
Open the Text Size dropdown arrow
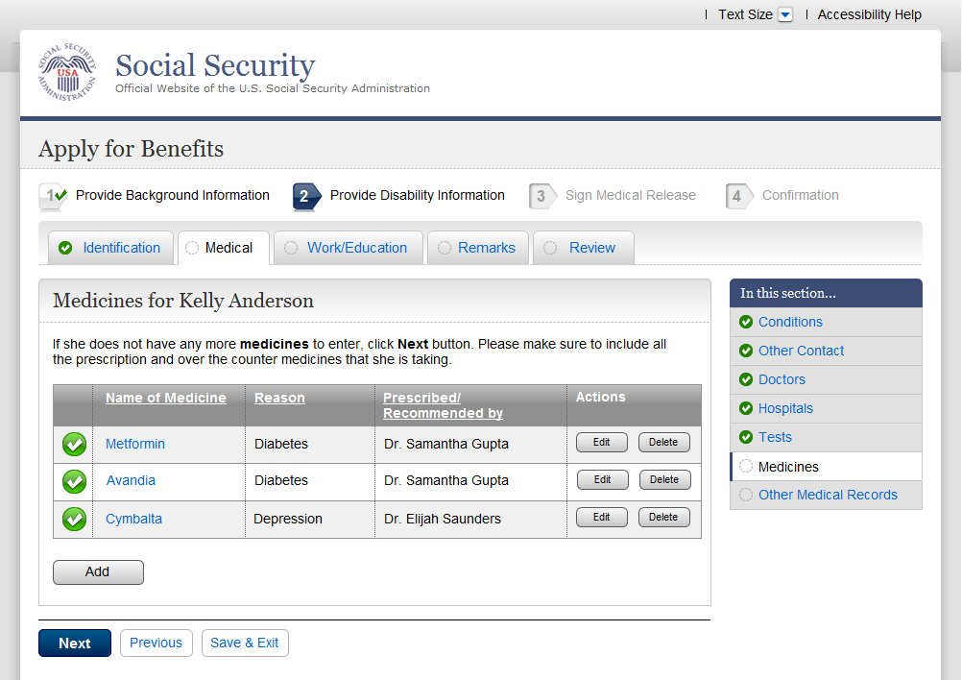[x=785, y=14]
